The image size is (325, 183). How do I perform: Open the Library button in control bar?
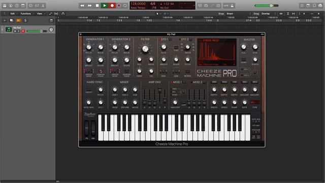click(5, 6)
